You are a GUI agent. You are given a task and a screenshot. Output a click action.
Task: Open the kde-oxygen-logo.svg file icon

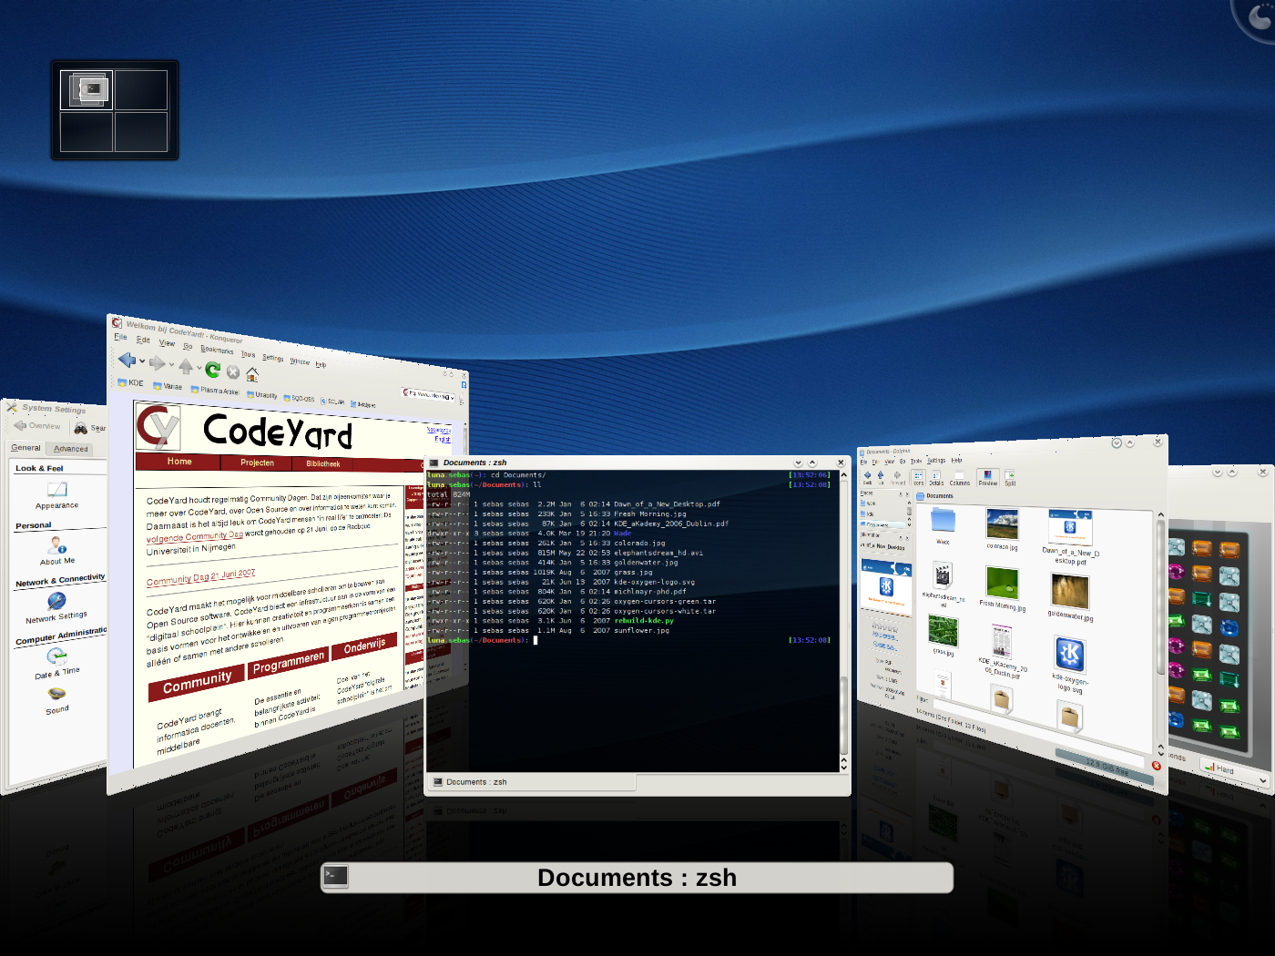(x=1069, y=656)
